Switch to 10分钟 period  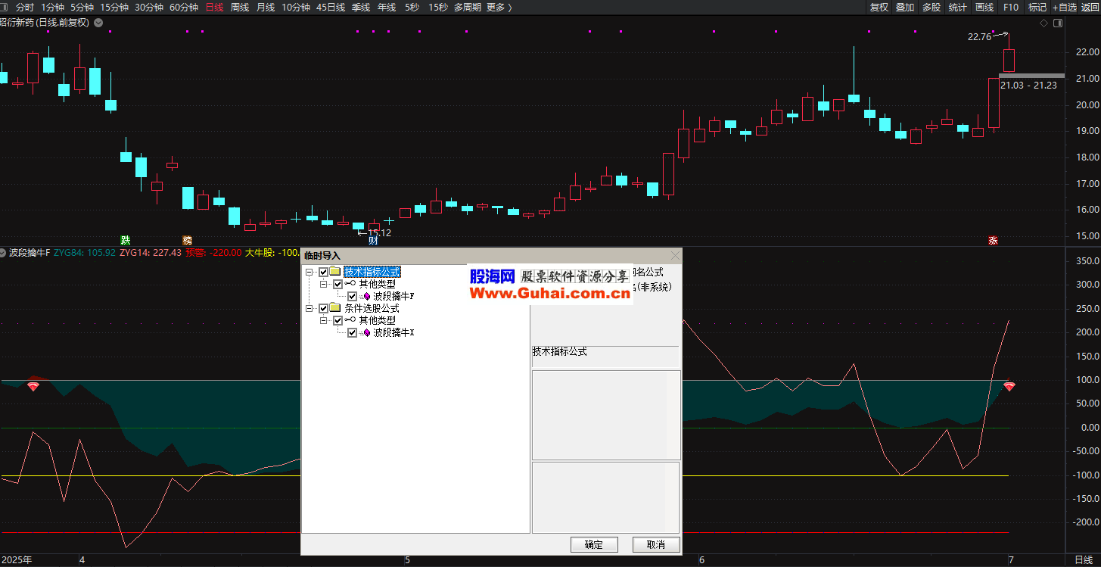pos(296,7)
